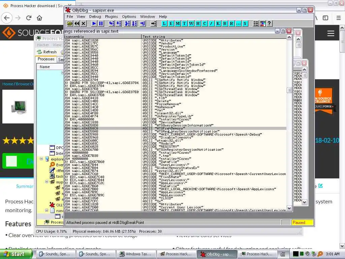This screenshot has width=345, height=259.
Task: Select the "GlobalMemoryStatusEx" string row
Action: click(175, 168)
